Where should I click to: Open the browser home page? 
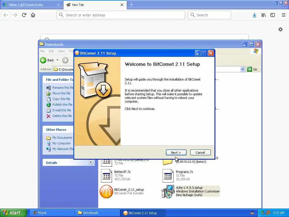[x=33, y=15]
